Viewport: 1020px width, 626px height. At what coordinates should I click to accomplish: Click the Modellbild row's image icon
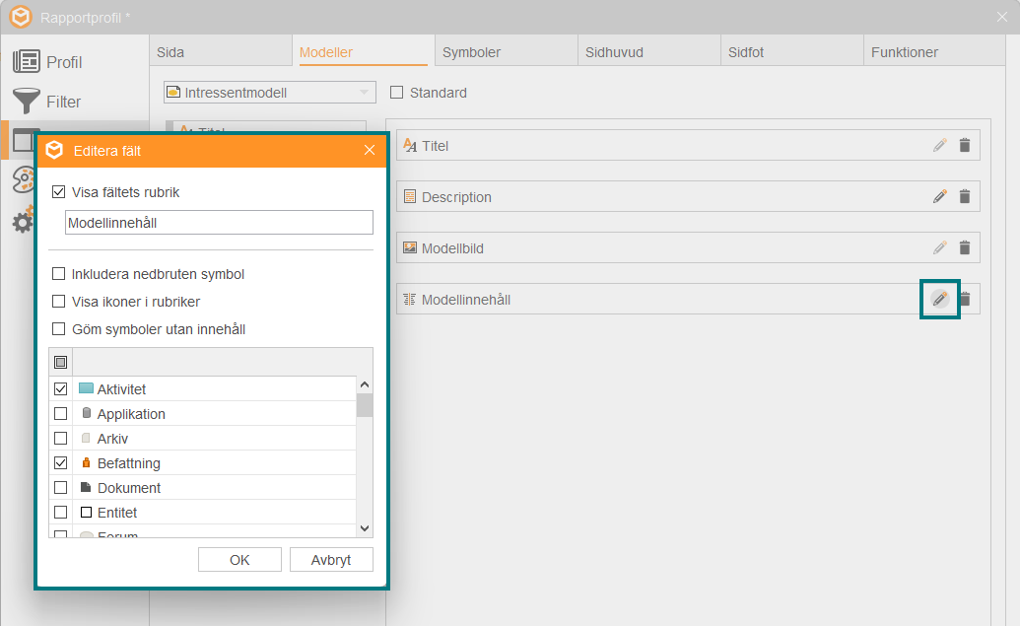(410, 247)
